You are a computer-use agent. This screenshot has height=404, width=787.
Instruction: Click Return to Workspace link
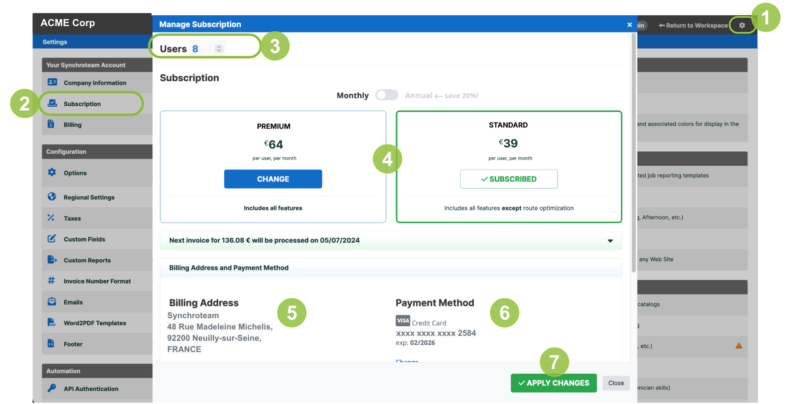(693, 25)
